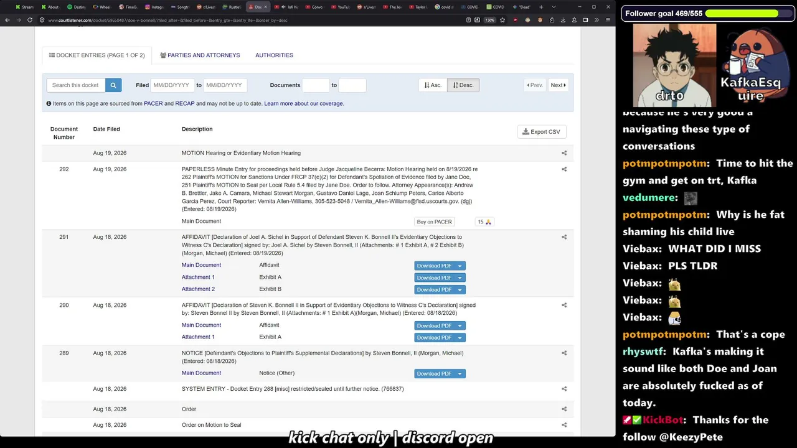Expand Download PDF dropdown for entry 291 Attachment 2

pos(460,289)
